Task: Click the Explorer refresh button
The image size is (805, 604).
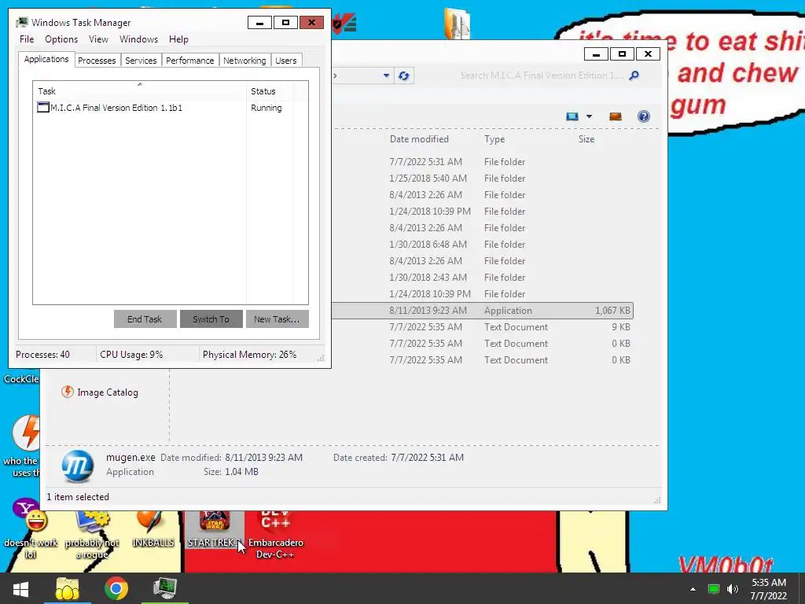Action: click(x=404, y=76)
